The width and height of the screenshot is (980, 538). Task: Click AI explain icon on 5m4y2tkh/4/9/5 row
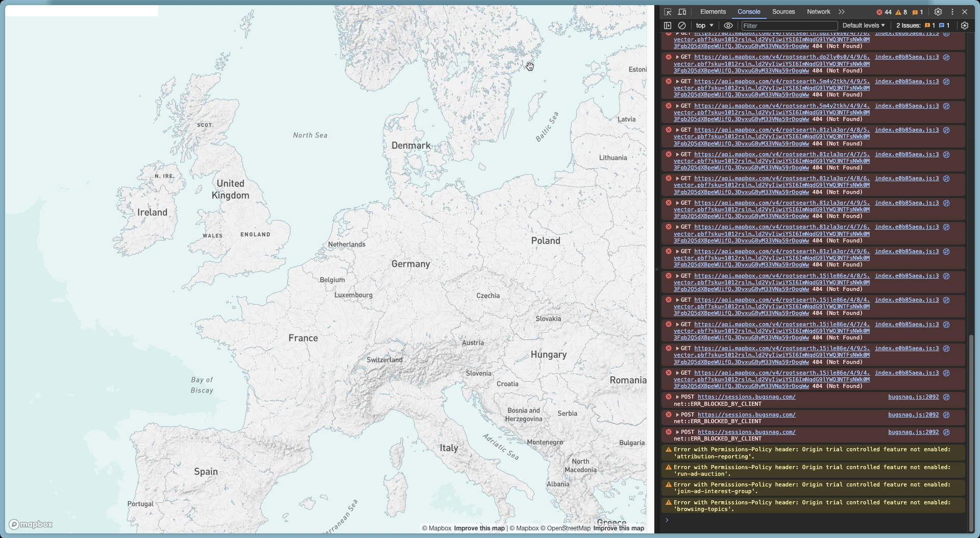(946, 82)
